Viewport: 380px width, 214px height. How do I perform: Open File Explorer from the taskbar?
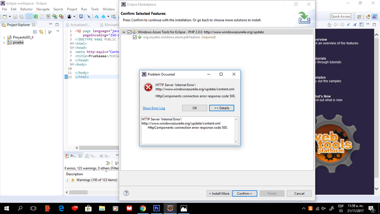pyautogui.click(x=102, y=208)
